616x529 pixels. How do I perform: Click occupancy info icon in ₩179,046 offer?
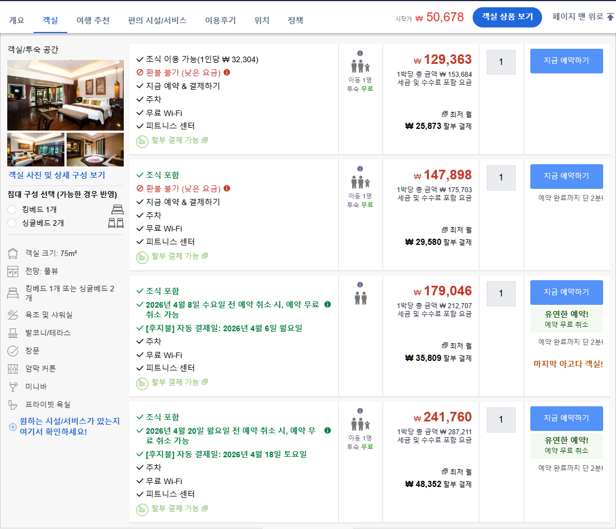[x=360, y=285]
